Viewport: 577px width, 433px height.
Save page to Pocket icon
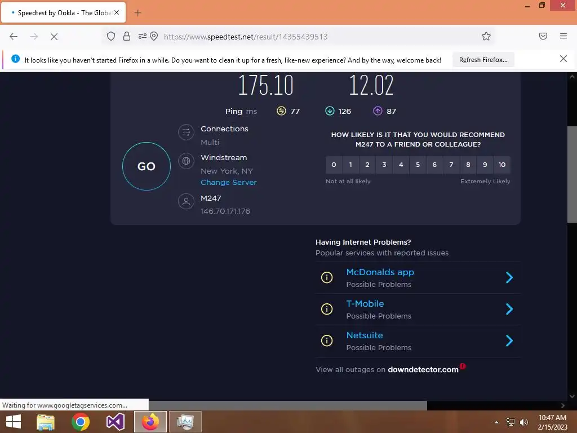click(x=543, y=36)
